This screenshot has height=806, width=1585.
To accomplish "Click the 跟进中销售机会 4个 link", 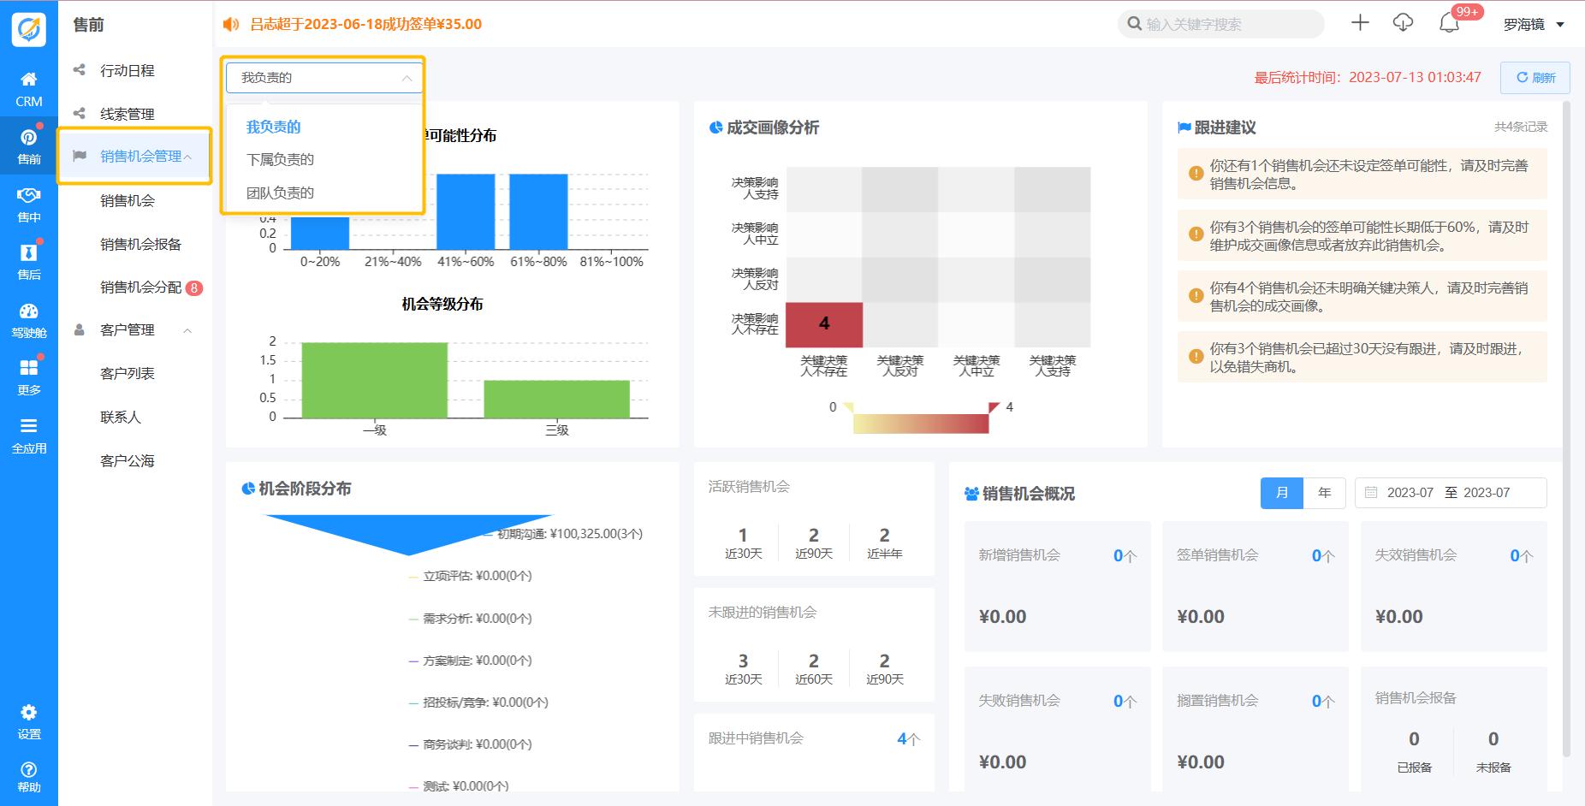I will click(x=908, y=738).
